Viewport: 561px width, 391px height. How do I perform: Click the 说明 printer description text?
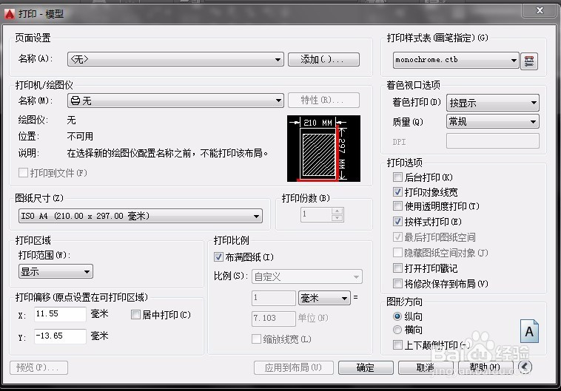point(167,153)
